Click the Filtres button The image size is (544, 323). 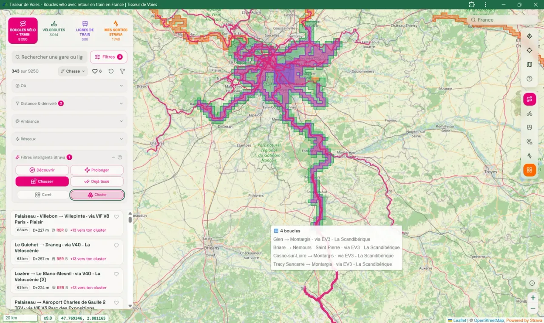(108, 57)
